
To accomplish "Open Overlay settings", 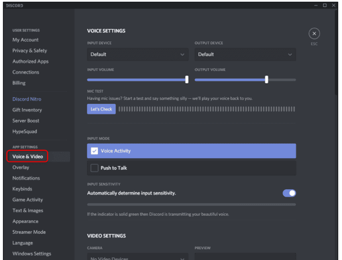I will pos(21,167).
